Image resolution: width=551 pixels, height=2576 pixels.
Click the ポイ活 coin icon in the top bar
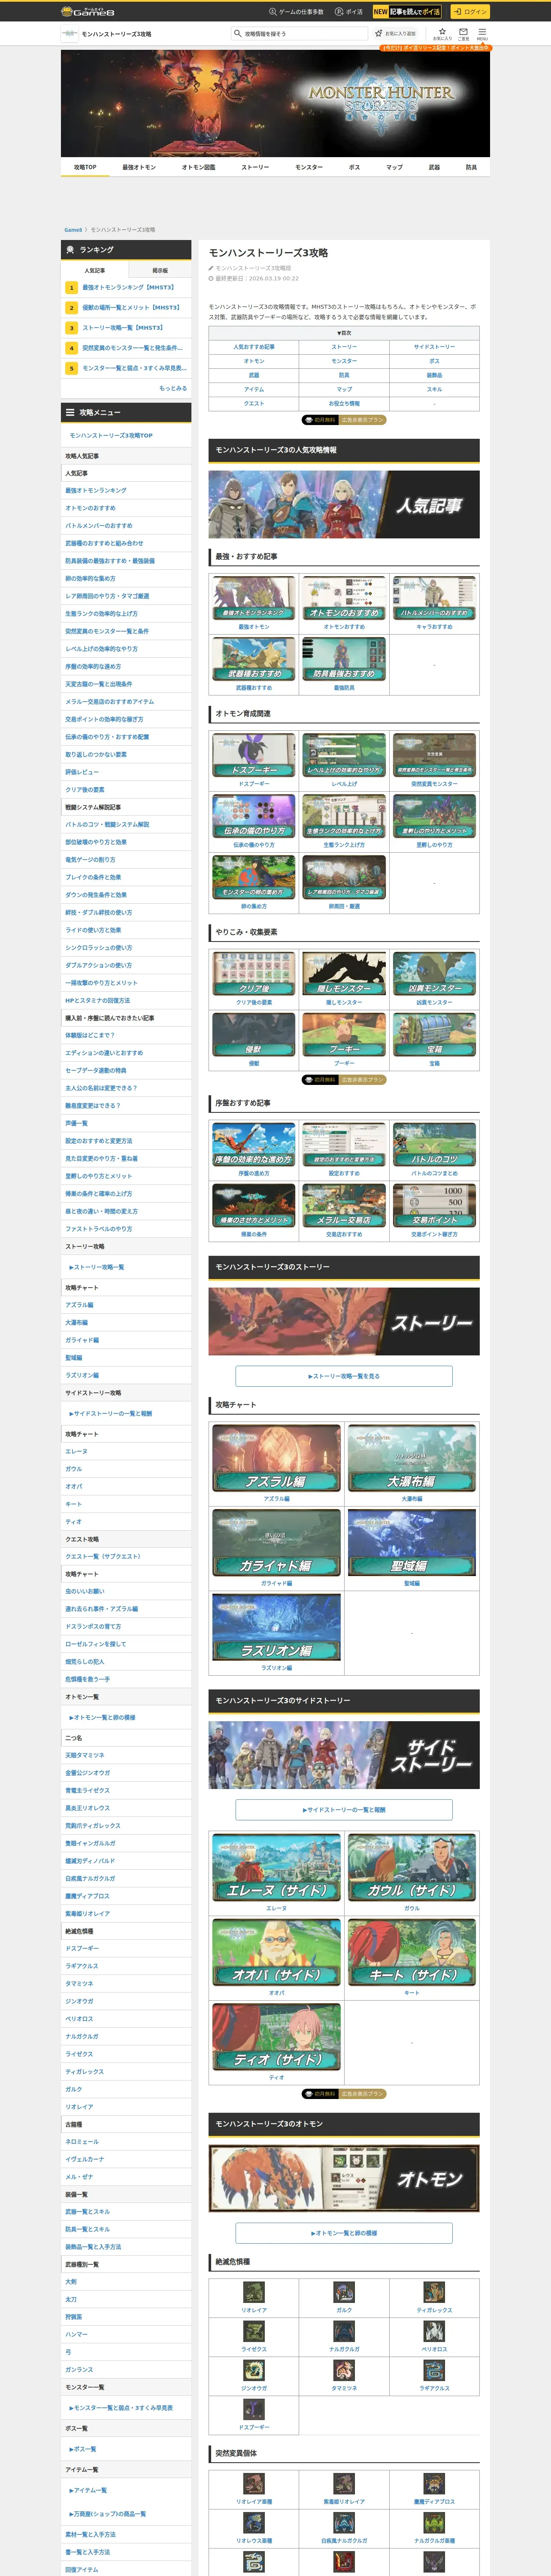(x=339, y=12)
